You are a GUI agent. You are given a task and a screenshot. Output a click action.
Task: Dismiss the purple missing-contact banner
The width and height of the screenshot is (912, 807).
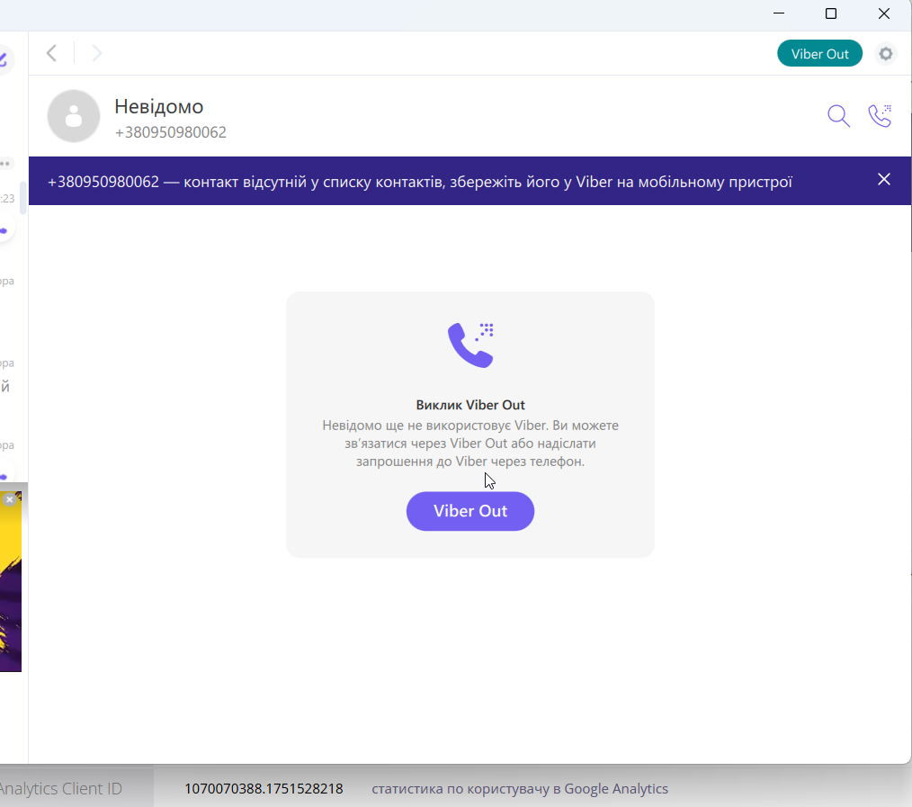[x=883, y=179]
